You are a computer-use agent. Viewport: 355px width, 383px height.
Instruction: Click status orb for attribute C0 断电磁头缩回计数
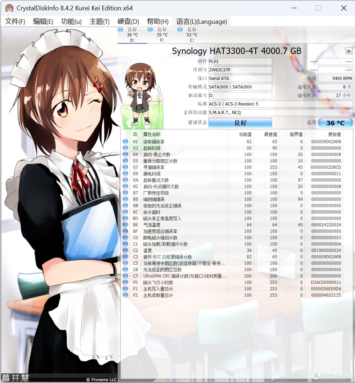[126, 238]
